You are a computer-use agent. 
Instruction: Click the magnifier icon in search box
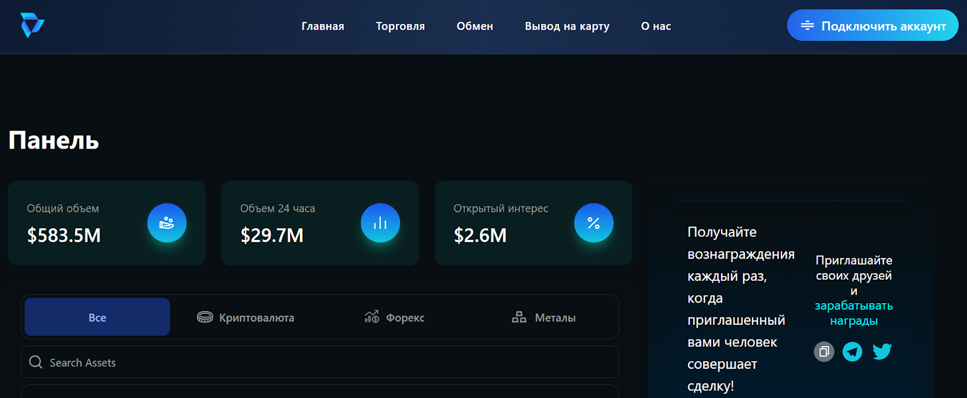click(36, 362)
